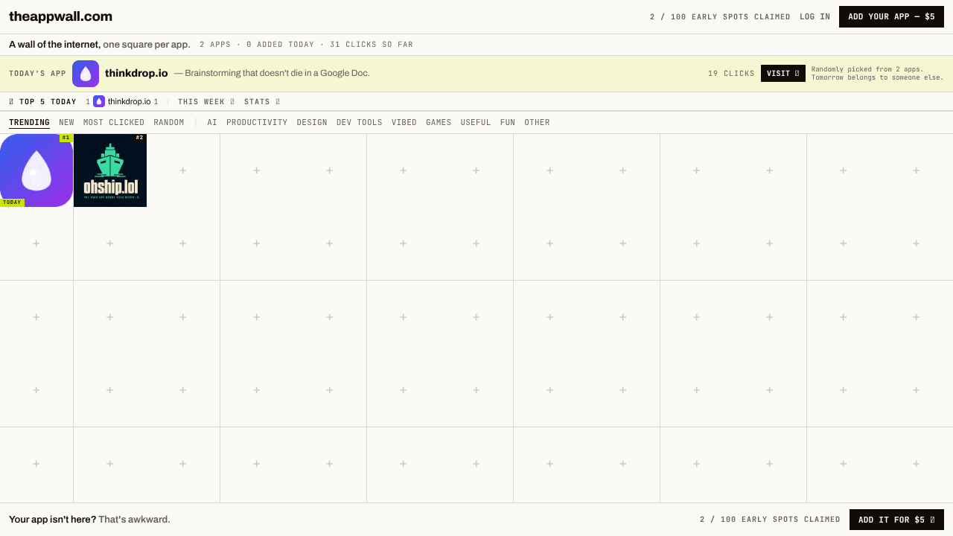Click the thinkdrop icon in Today's App banner

(x=86, y=74)
